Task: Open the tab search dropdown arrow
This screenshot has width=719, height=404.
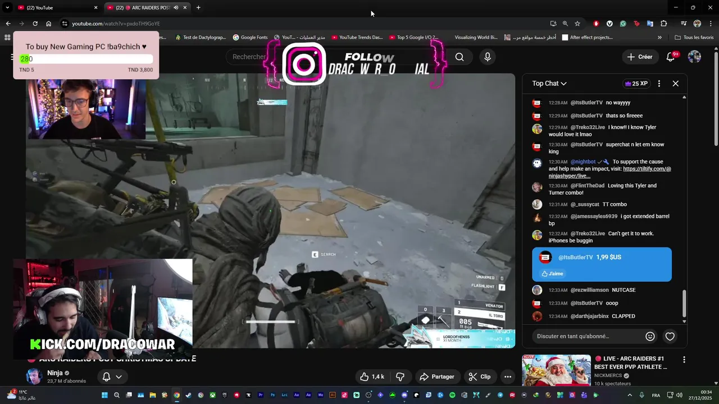Action: tap(7, 7)
